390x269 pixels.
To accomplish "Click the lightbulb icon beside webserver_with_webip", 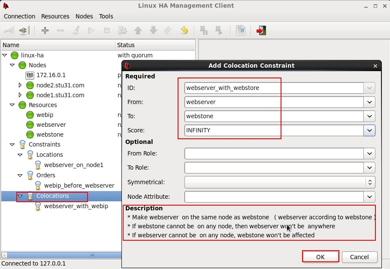I will (38, 206).
